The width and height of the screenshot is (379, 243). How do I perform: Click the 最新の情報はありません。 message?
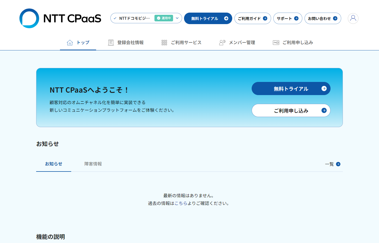coord(189,196)
